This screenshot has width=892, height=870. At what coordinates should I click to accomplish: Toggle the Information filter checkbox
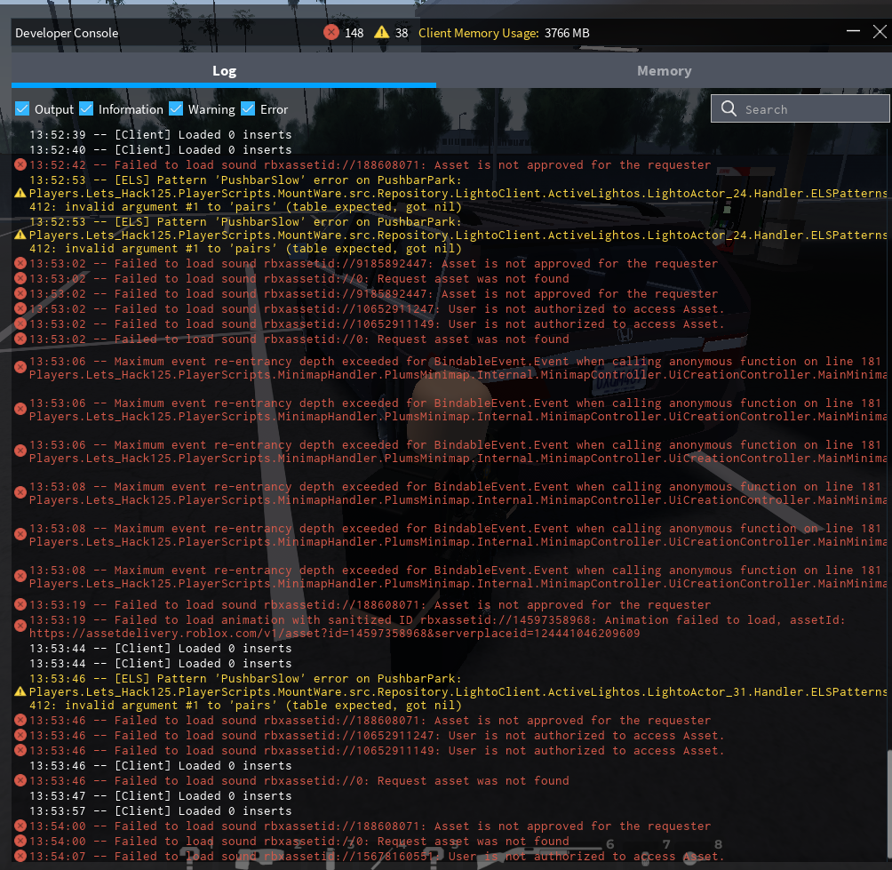click(x=86, y=109)
